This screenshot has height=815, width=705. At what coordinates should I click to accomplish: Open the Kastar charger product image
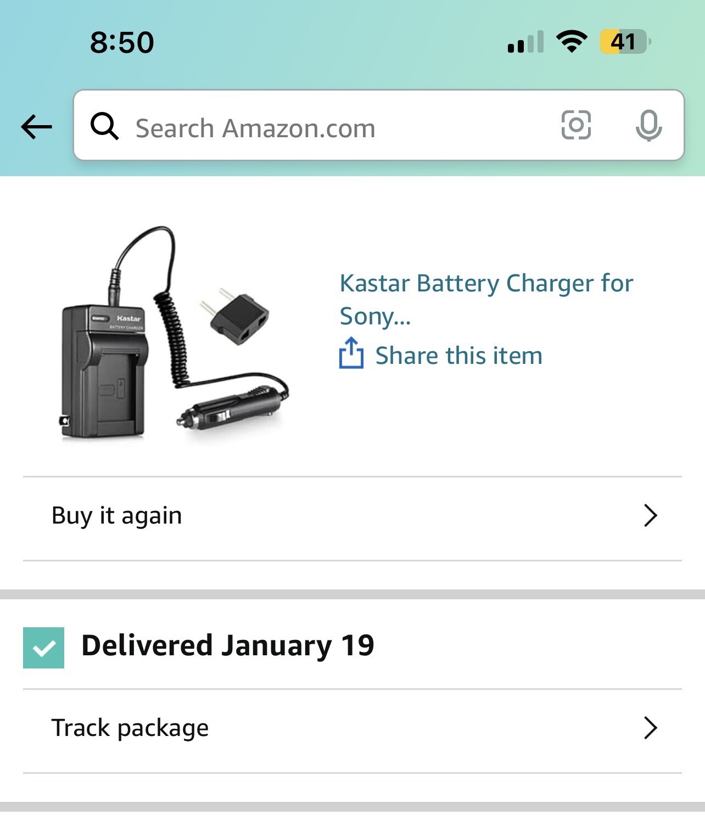click(x=173, y=335)
